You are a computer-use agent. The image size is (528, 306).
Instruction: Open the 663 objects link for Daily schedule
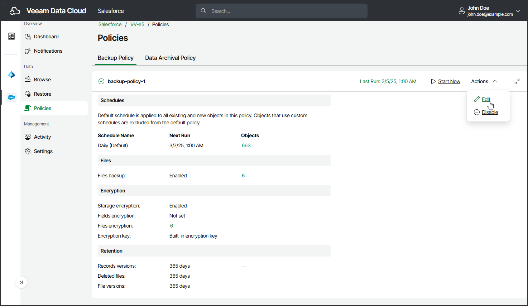coord(246,145)
